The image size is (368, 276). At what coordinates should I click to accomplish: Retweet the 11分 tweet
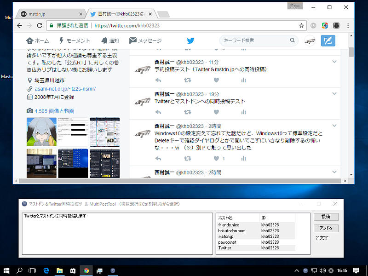(x=187, y=80)
